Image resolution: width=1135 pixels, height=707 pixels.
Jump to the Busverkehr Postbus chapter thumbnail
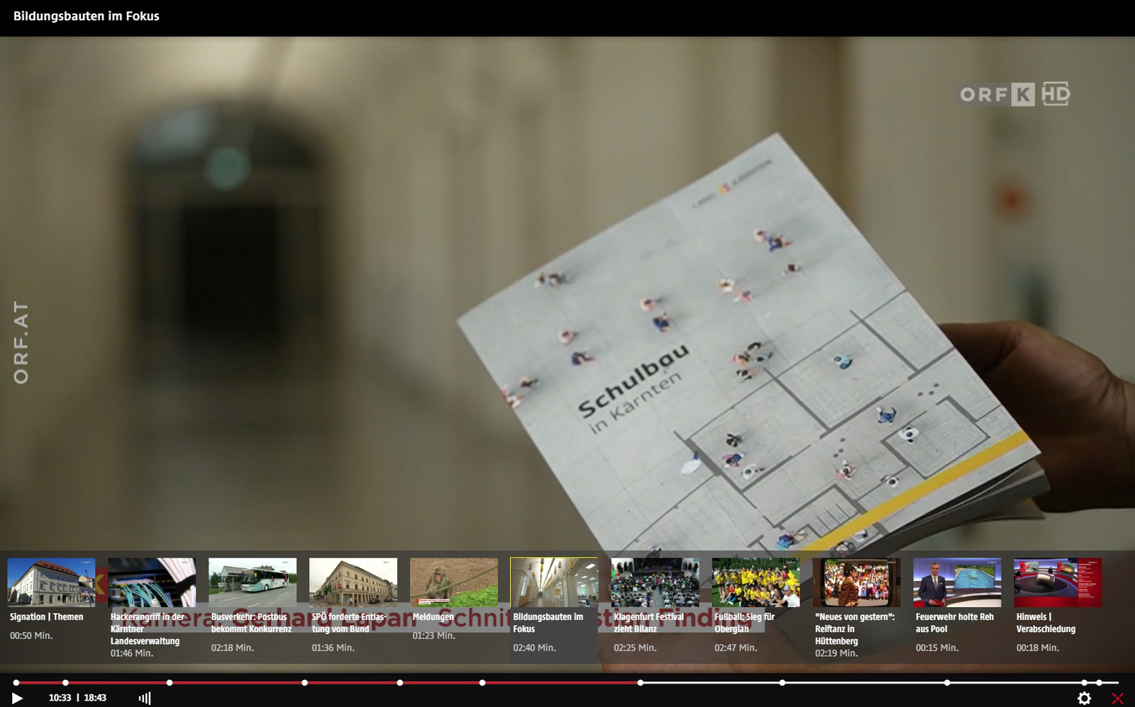coord(253,582)
